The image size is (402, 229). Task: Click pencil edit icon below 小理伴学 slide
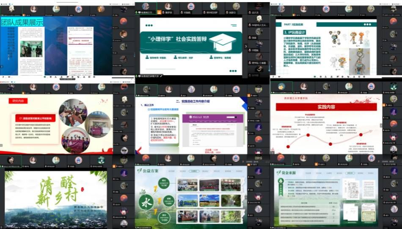[x=161, y=76]
